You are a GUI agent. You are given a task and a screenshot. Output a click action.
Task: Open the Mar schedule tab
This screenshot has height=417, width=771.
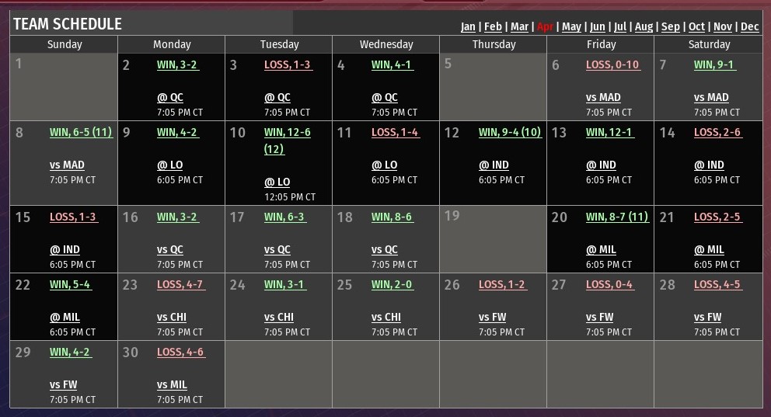(x=519, y=26)
